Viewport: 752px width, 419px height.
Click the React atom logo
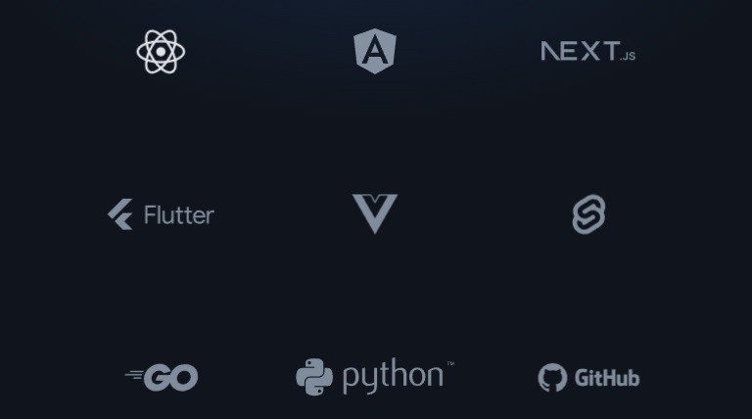(161, 51)
